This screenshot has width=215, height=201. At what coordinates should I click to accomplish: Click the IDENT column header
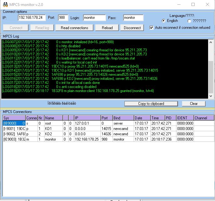[x=185, y=118]
